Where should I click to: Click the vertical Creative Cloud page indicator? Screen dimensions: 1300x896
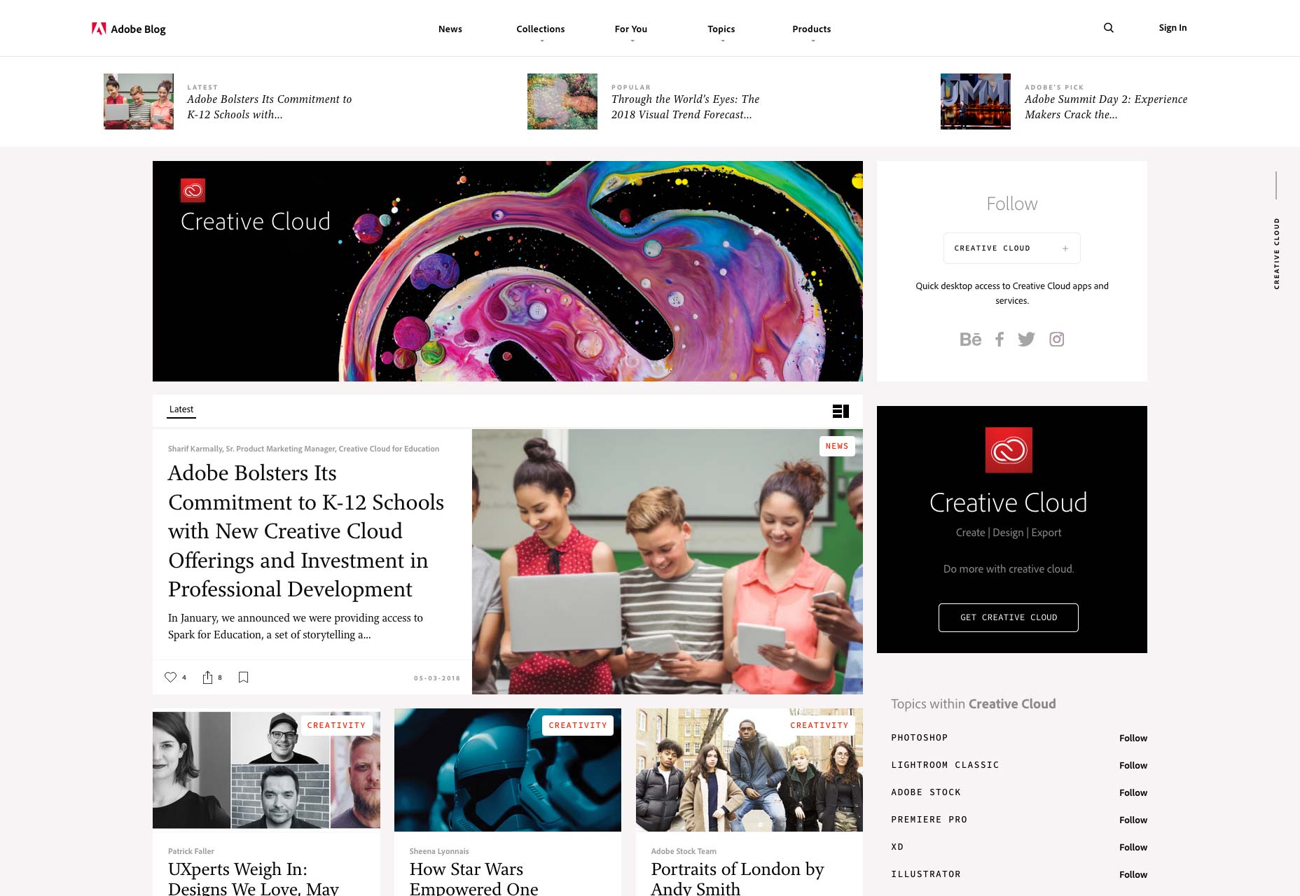click(1276, 253)
